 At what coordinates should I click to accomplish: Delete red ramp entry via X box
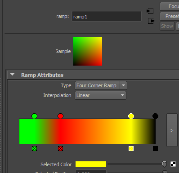point(61,149)
